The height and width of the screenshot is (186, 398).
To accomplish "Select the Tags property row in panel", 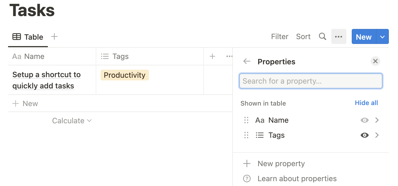I will [x=311, y=135].
